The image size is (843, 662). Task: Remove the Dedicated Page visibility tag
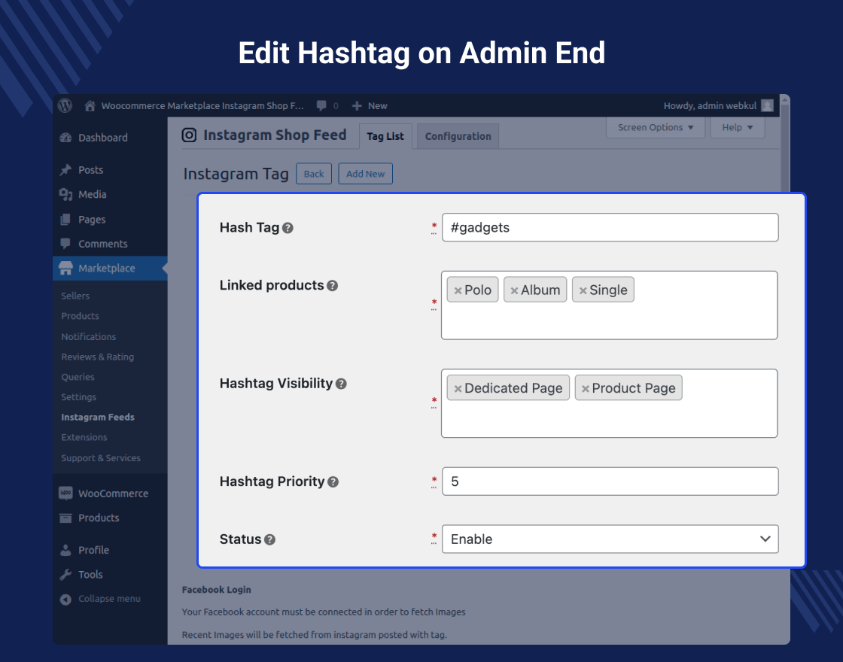pos(458,389)
